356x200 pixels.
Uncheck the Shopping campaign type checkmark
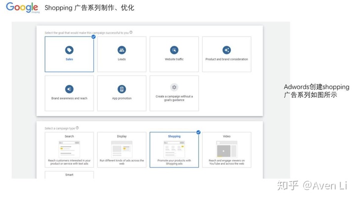pyautogui.click(x=198, y=132)
